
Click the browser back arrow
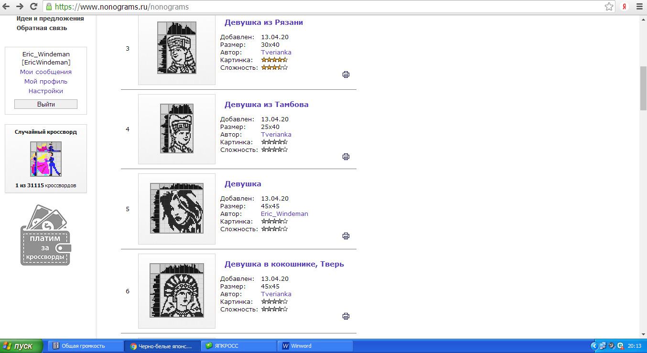7,7
